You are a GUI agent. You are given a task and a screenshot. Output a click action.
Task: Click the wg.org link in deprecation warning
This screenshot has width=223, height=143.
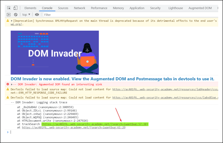[x=16, y=24]
